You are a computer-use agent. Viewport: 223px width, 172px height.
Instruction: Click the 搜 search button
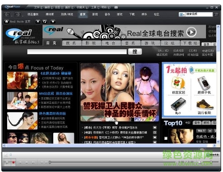click(135, 52)
